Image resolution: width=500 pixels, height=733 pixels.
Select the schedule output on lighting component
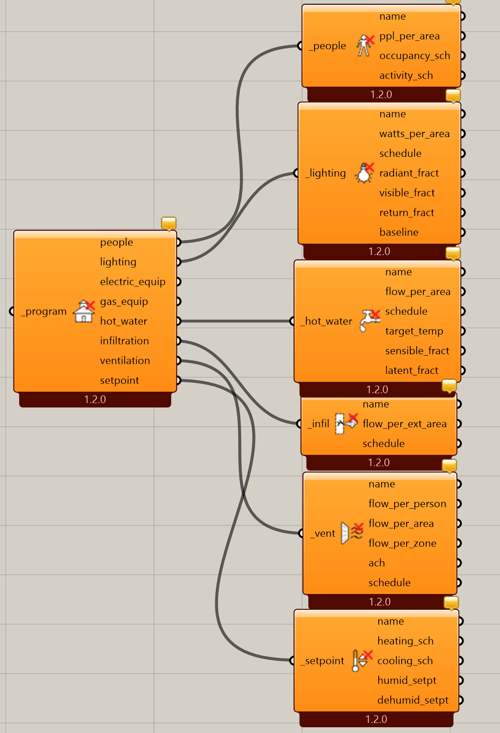point(400,153)
